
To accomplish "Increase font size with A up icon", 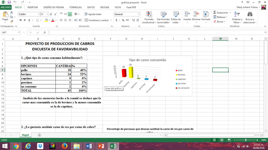I will point(51,14).
